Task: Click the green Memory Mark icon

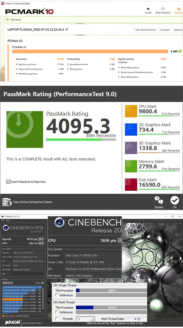Action: coord(131,166)
